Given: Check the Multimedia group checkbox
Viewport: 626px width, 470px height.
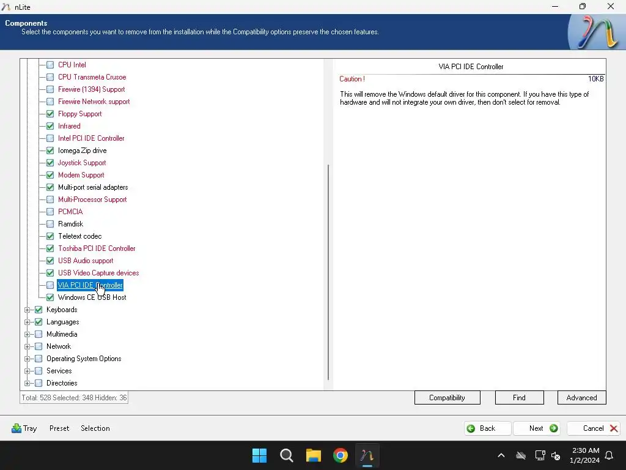Looking at the screenshot, I should (39, 334).
